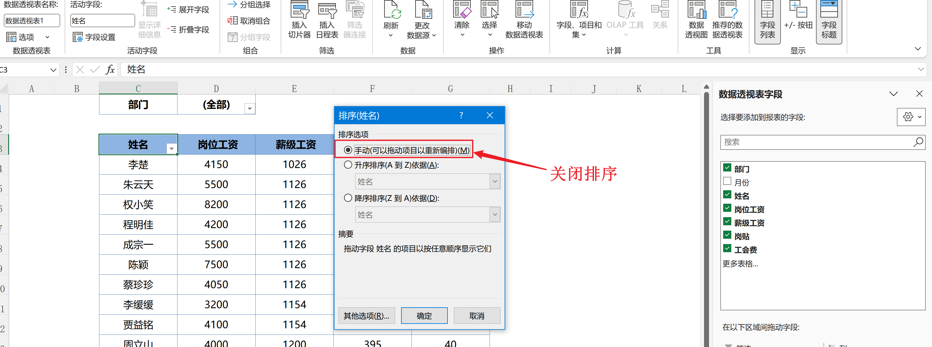Viewport: 932px width, 347px height.
Task: Uncheck the 工会费 field checkbox
Action: pyautogui.click(x=727, y=248)
